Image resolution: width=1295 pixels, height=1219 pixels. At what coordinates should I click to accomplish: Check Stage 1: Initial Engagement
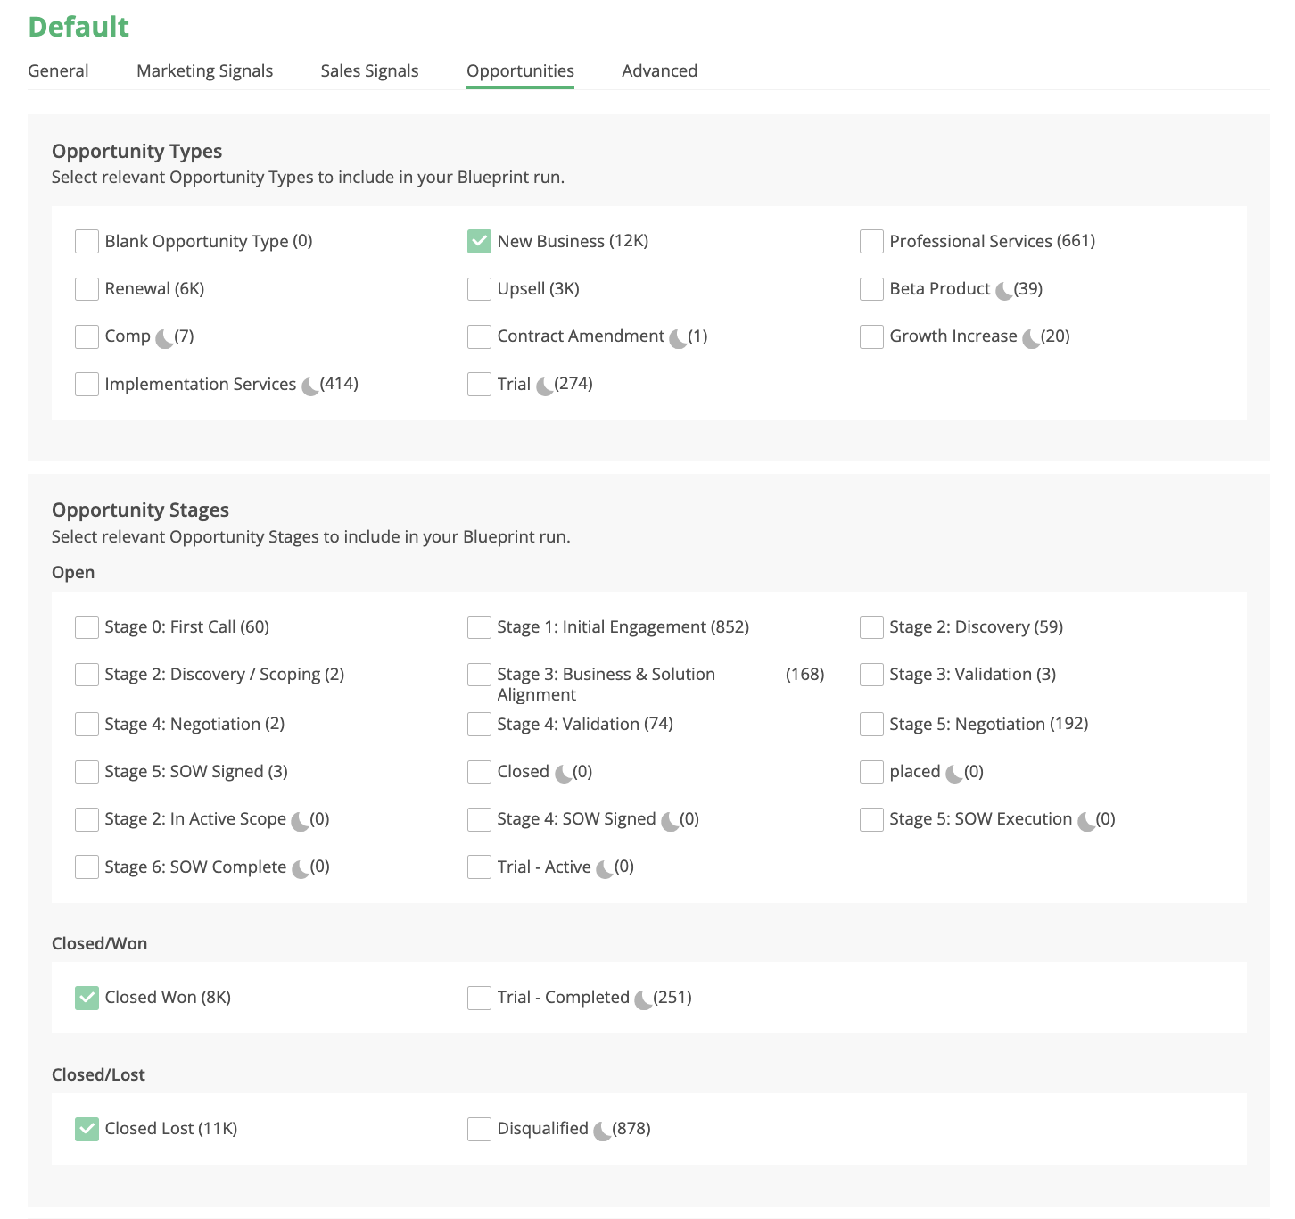click(x=479, y=627)
